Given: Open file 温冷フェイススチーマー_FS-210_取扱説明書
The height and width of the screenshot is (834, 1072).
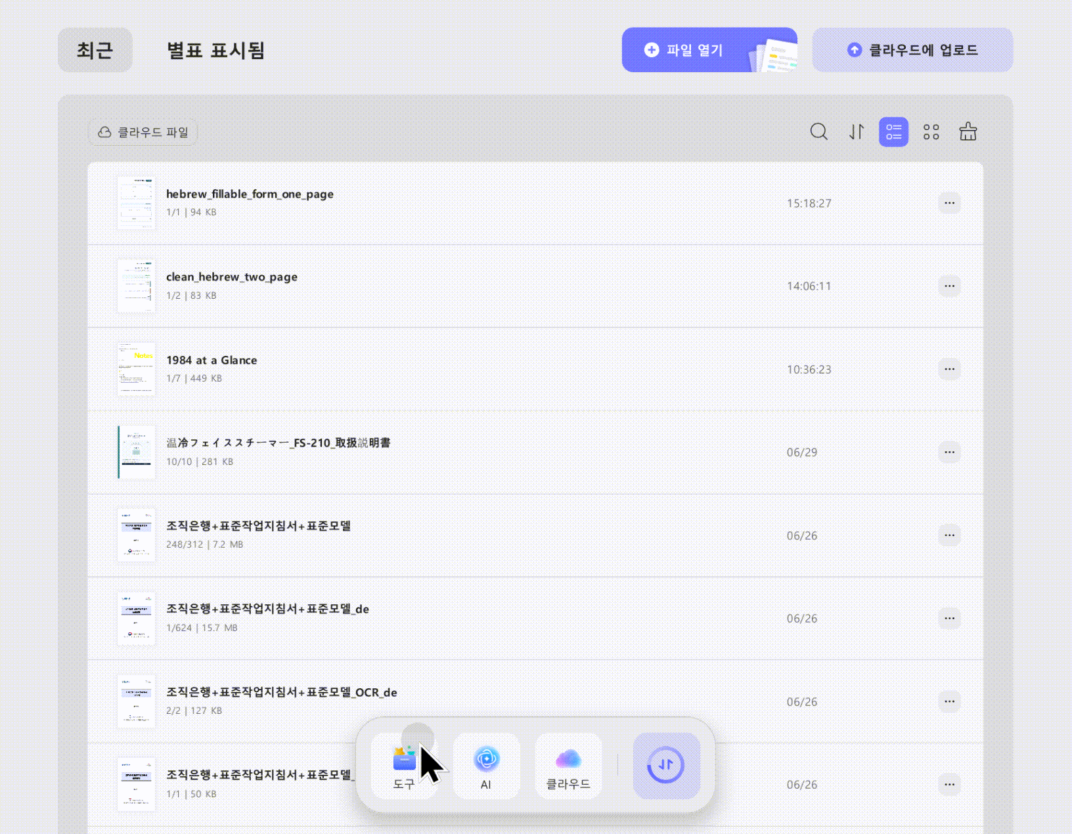Looking at the screenshot, I should (279, 443).
